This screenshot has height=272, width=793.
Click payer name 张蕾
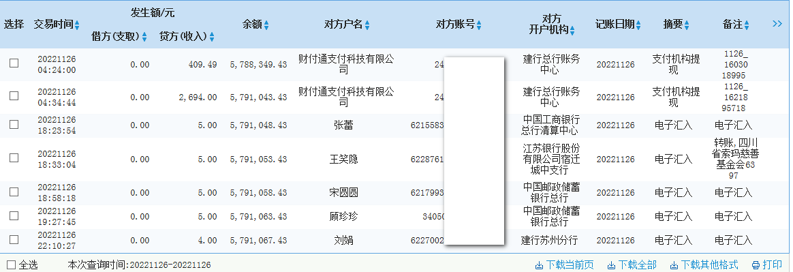coord(344,125)
